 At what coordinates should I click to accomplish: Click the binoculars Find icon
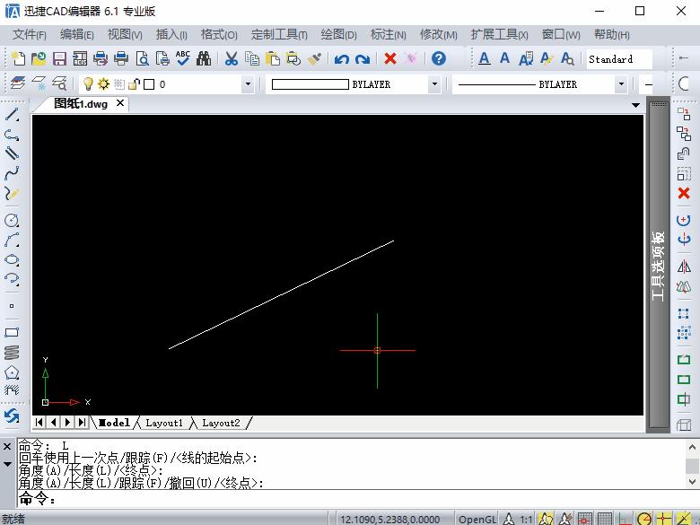[x=204, y=59]
